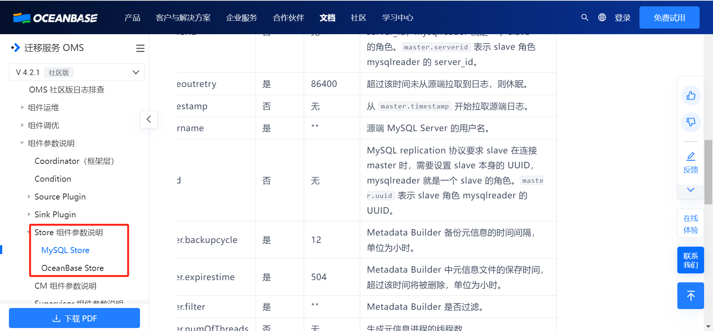Open the V 4.2.1 version dropdown
Screen dimensions: 713x331
(77, 72)
